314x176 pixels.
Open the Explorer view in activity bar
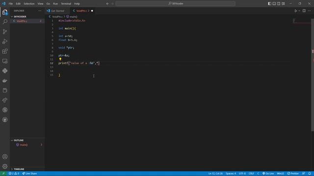click(5, 12)
